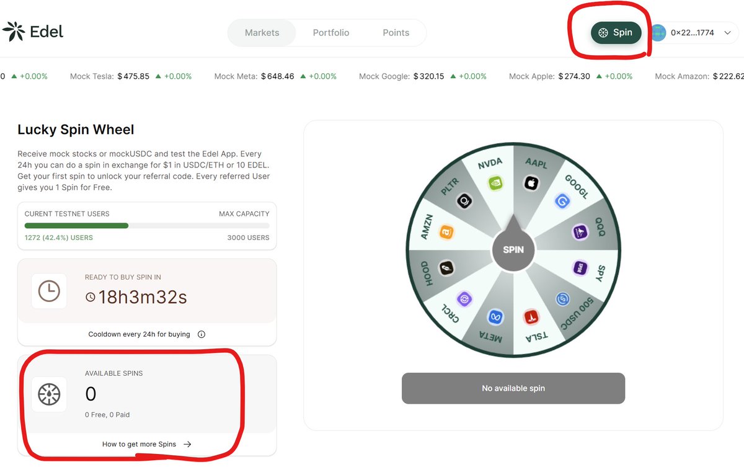The width and height of the screenshot is (744, 467).
Task: Click the READY TO BUY SPIN IN label
Action: [x=123, y=277]
